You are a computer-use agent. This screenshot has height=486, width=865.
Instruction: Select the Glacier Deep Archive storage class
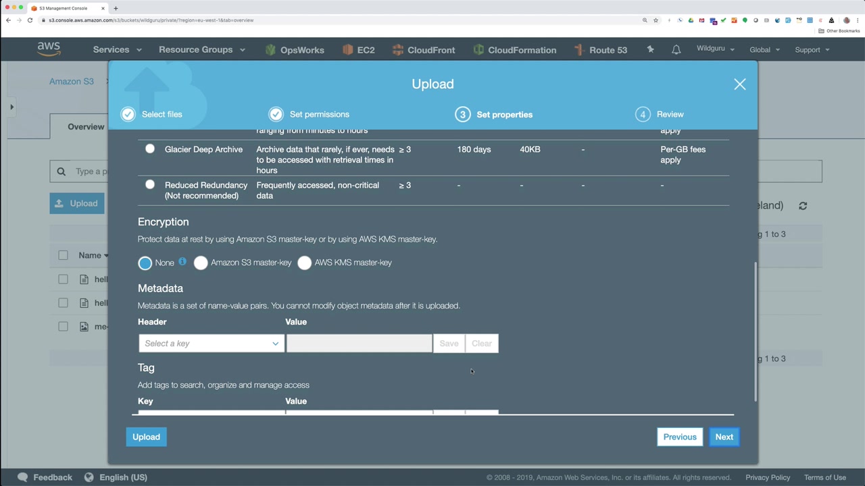(x=150, y=149)
